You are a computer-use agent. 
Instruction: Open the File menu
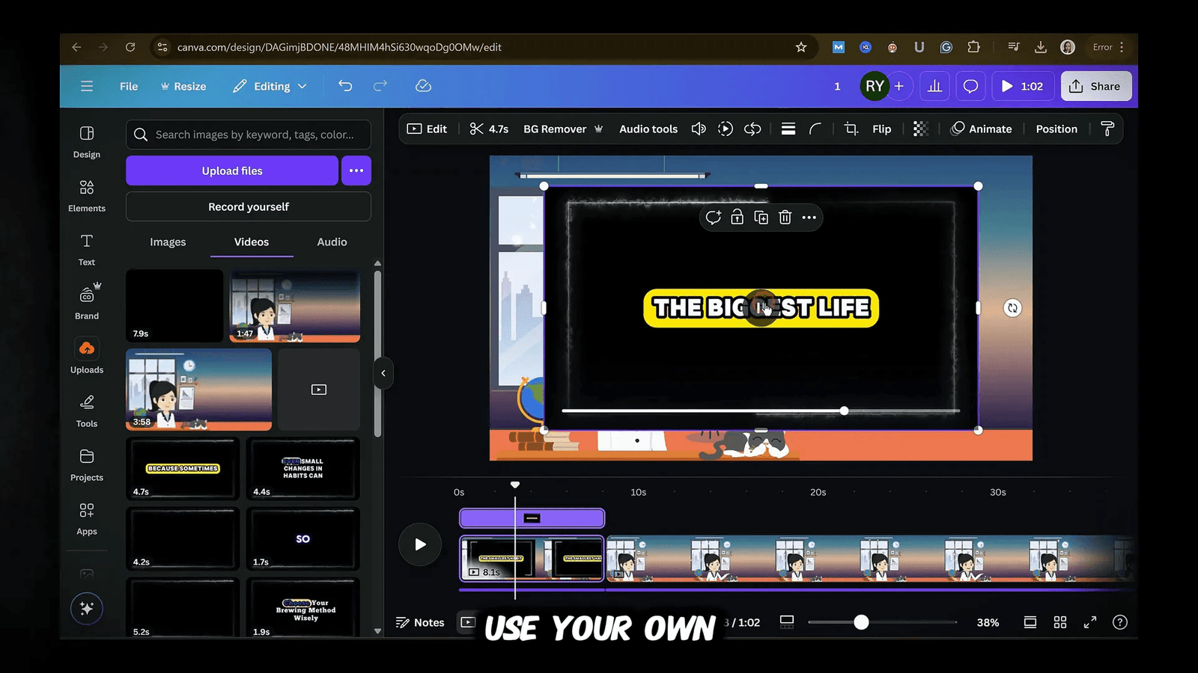[x=128, y=86]
